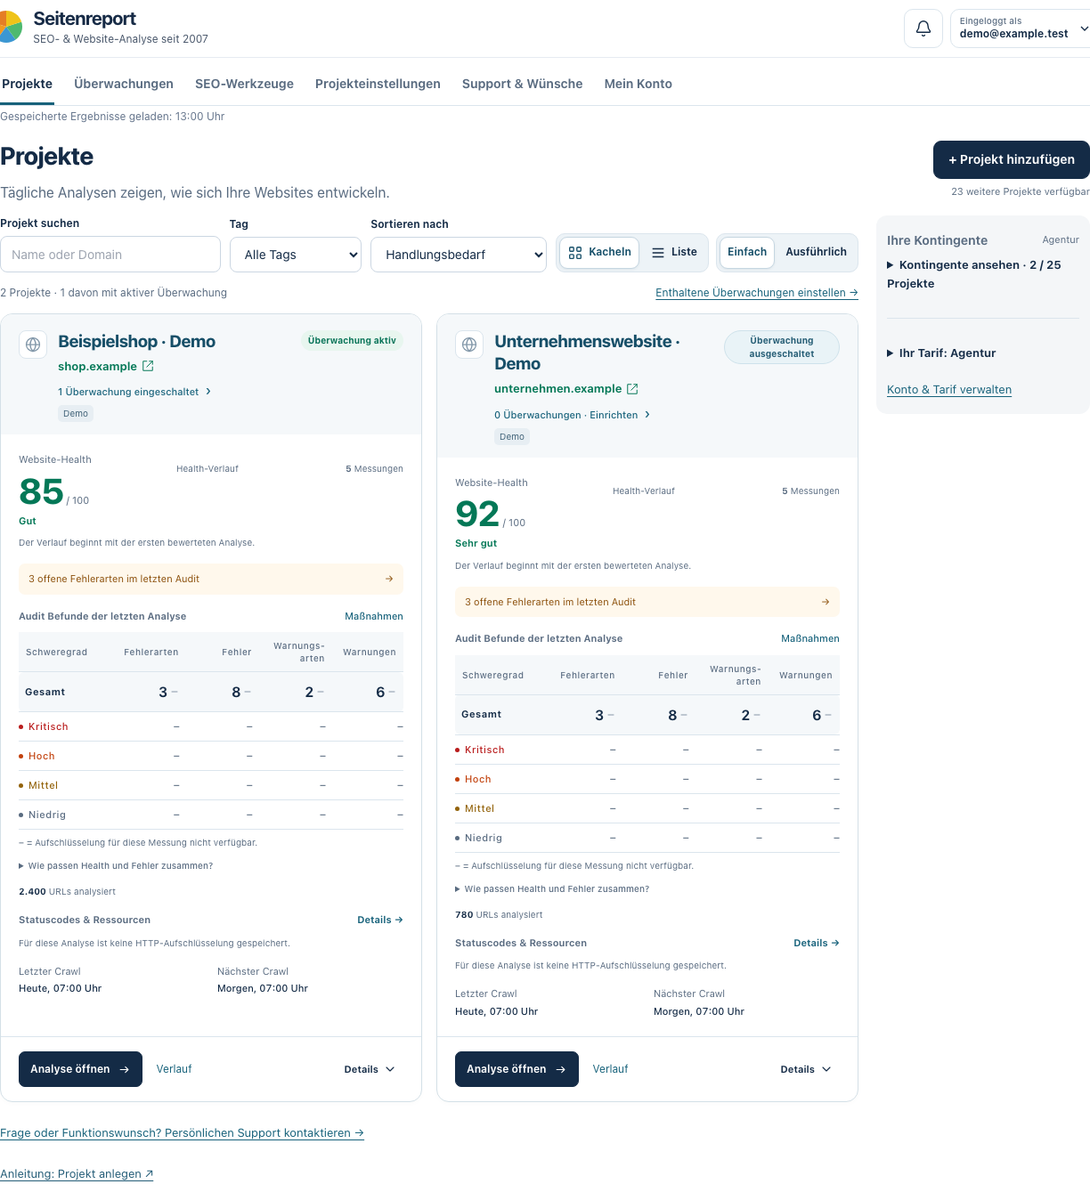Viewport: 1090px width, 1184px height.
Task: Go to the Projekte tab
Action: click(x=27, y=84)
